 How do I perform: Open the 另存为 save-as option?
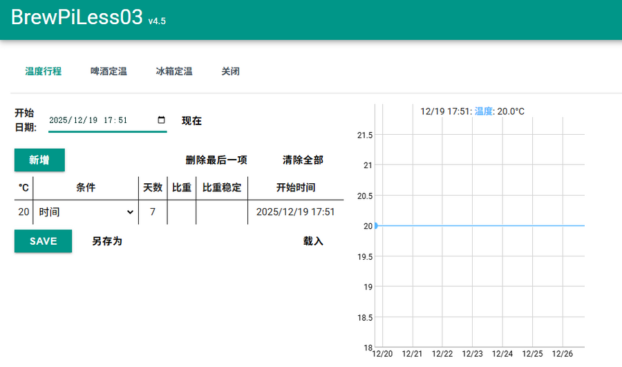point(107,241)
